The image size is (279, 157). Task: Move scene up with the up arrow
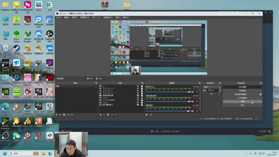coord(68,115)
